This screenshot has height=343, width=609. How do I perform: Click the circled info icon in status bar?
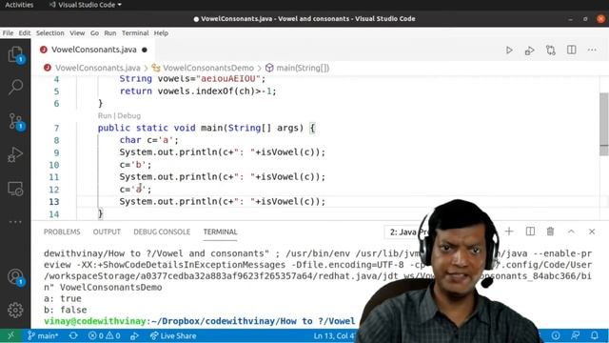click(556, 335)
